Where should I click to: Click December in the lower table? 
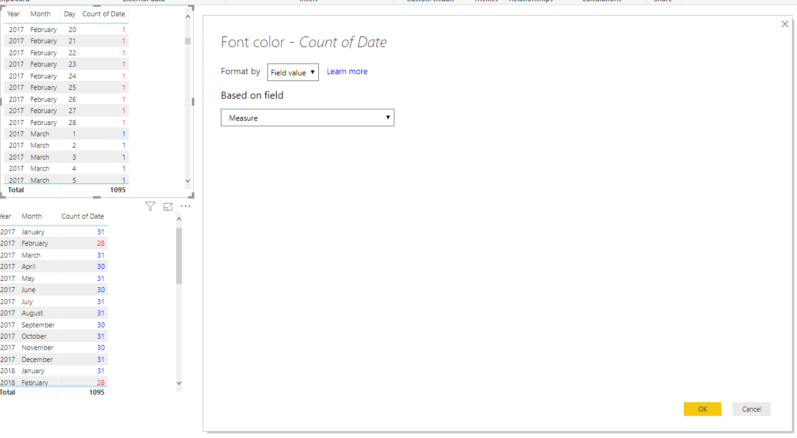click(x=37, y=359)
